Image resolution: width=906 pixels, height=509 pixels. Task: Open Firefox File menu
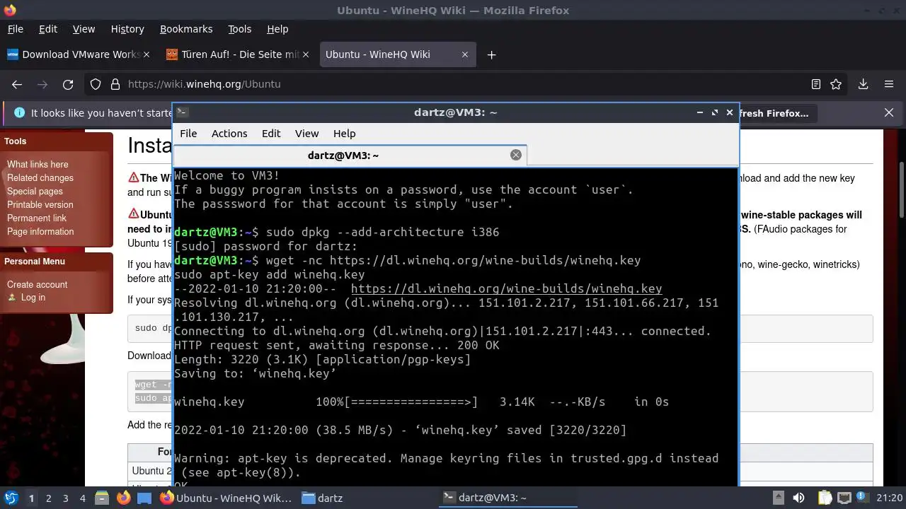tap(15, 29)
